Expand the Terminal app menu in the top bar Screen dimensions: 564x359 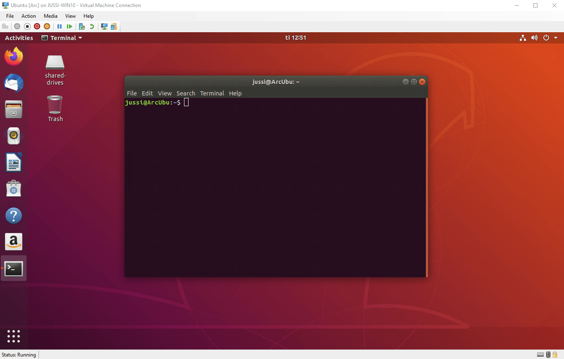(x=62, y=38)
